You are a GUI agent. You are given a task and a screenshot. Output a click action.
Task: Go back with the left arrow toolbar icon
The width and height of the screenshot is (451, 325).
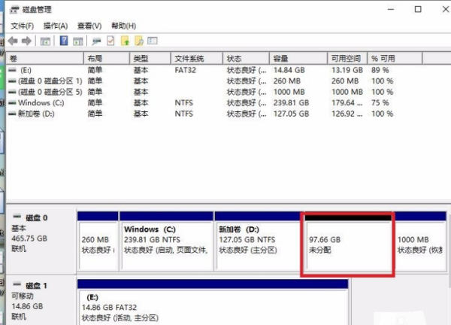13,41
